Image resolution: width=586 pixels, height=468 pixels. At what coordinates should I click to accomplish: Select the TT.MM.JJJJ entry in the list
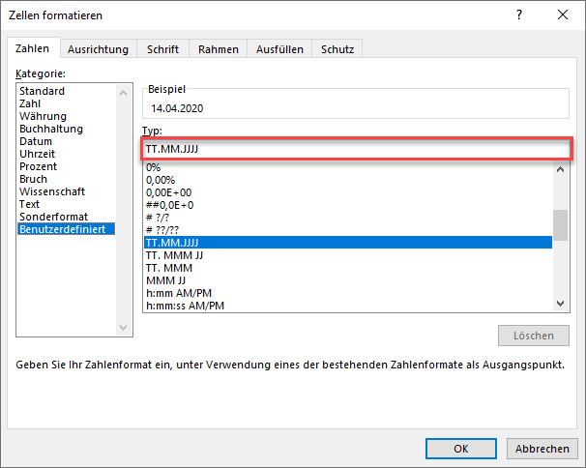coord(348,243)
